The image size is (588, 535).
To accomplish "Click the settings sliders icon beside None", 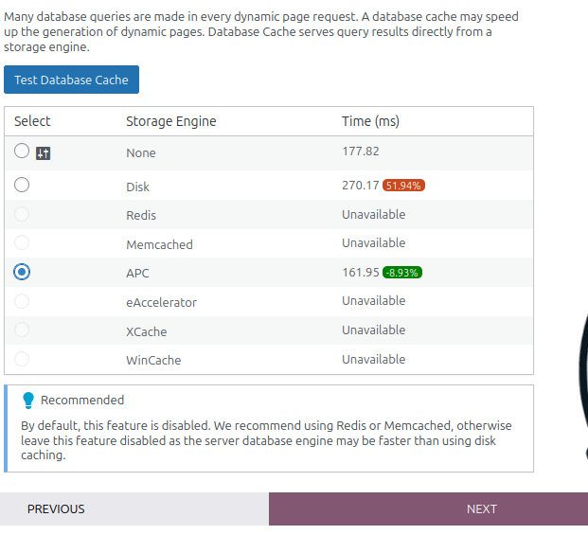I will tap(44, 153).
